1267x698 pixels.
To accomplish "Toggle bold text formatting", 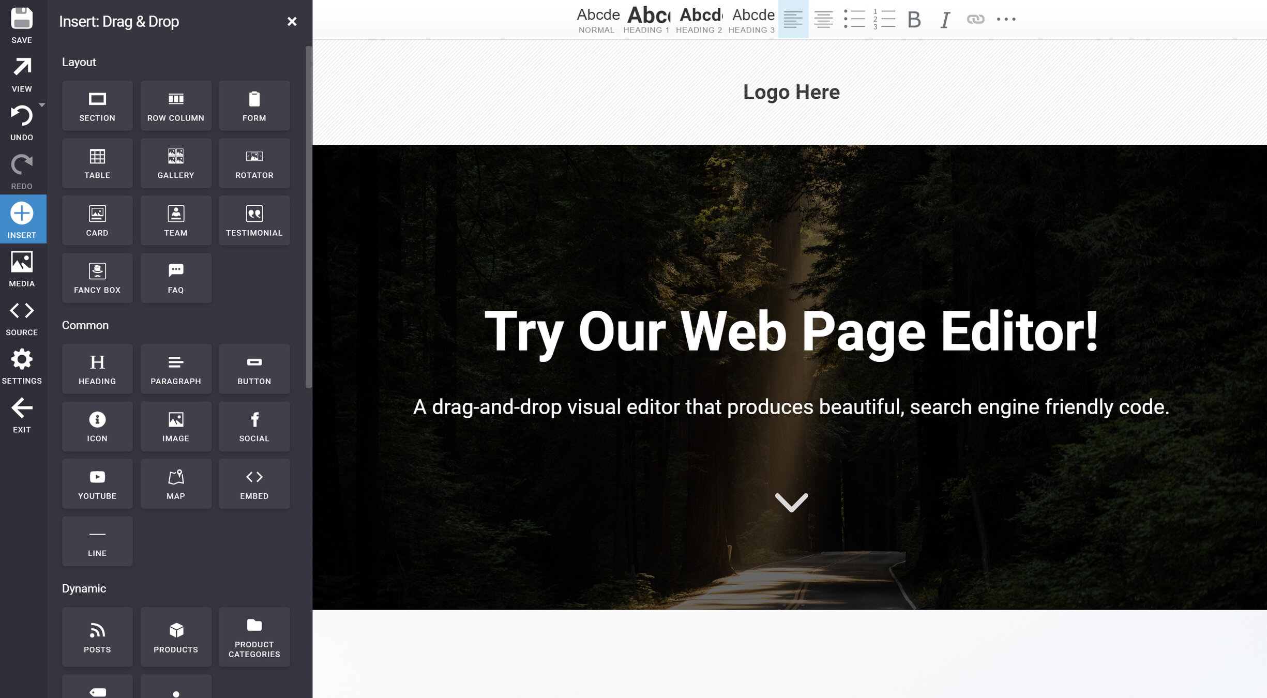I will (914, 20).
